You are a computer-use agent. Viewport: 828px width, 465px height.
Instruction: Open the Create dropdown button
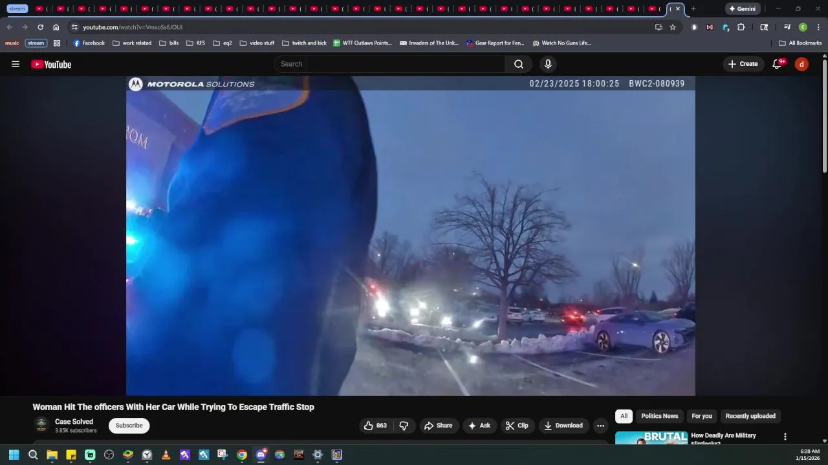click(743, 64)
